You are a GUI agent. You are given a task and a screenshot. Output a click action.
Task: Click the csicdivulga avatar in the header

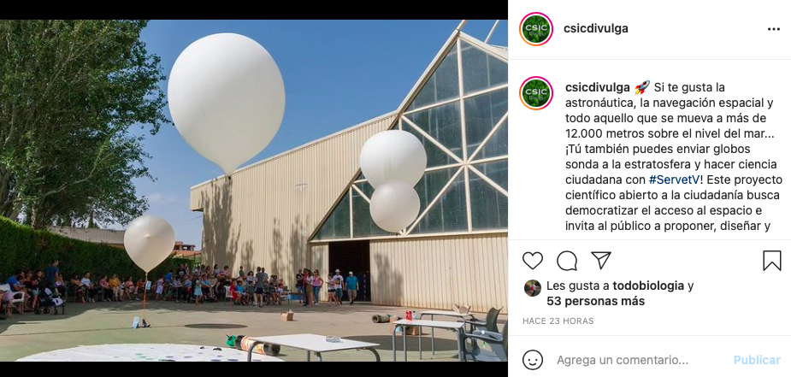pos(535,29)
